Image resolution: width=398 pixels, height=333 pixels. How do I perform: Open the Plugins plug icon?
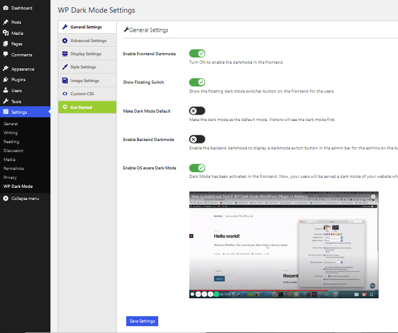[x=6, y=79]
